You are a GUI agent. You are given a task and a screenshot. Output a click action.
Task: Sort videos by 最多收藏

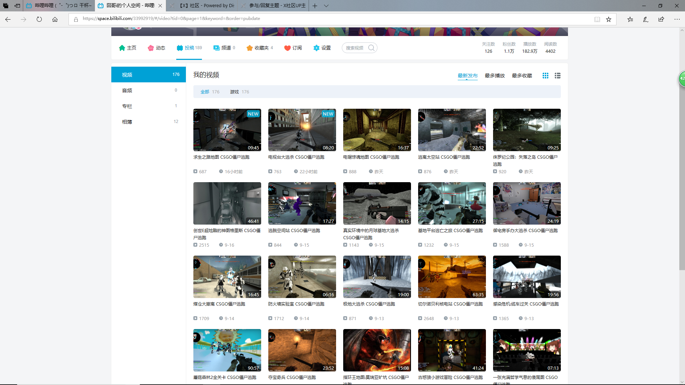click(x=522, y=76)
